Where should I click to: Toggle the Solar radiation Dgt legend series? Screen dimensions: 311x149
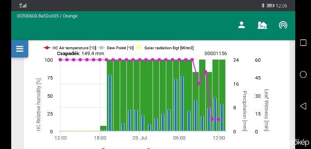point(165,48)
